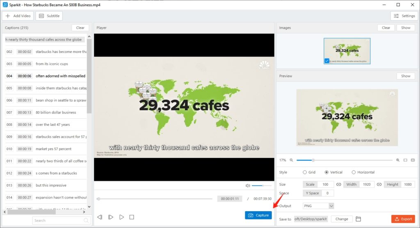Select caption 011 nearly two thirds of all coffee
This screenshot has width=420, height=228.
click(46, 161)
